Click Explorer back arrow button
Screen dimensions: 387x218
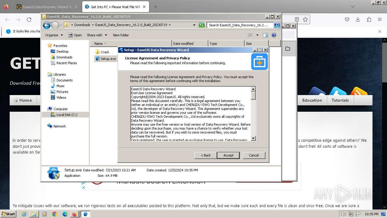47,25
